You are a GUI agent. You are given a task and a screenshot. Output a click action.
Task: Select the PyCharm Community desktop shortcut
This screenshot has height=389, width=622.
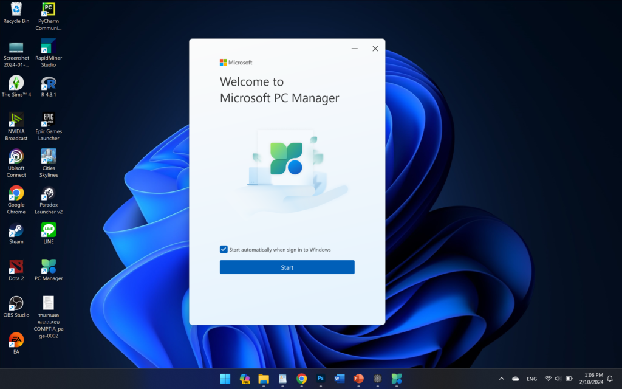[49, 16]
